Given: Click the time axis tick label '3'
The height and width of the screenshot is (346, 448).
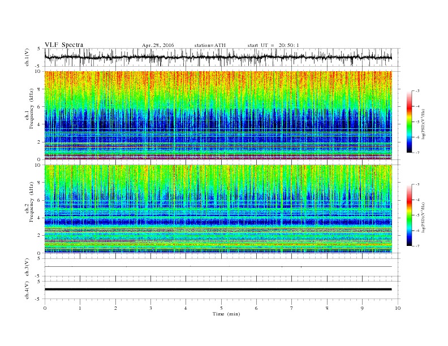Looking at the screenshot, I should [x=150, y=308].
